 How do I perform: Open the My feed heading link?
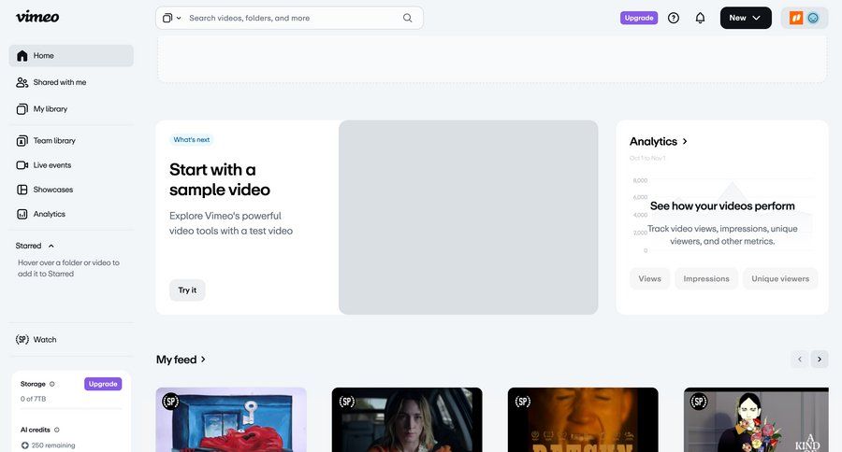pos(176,360)
